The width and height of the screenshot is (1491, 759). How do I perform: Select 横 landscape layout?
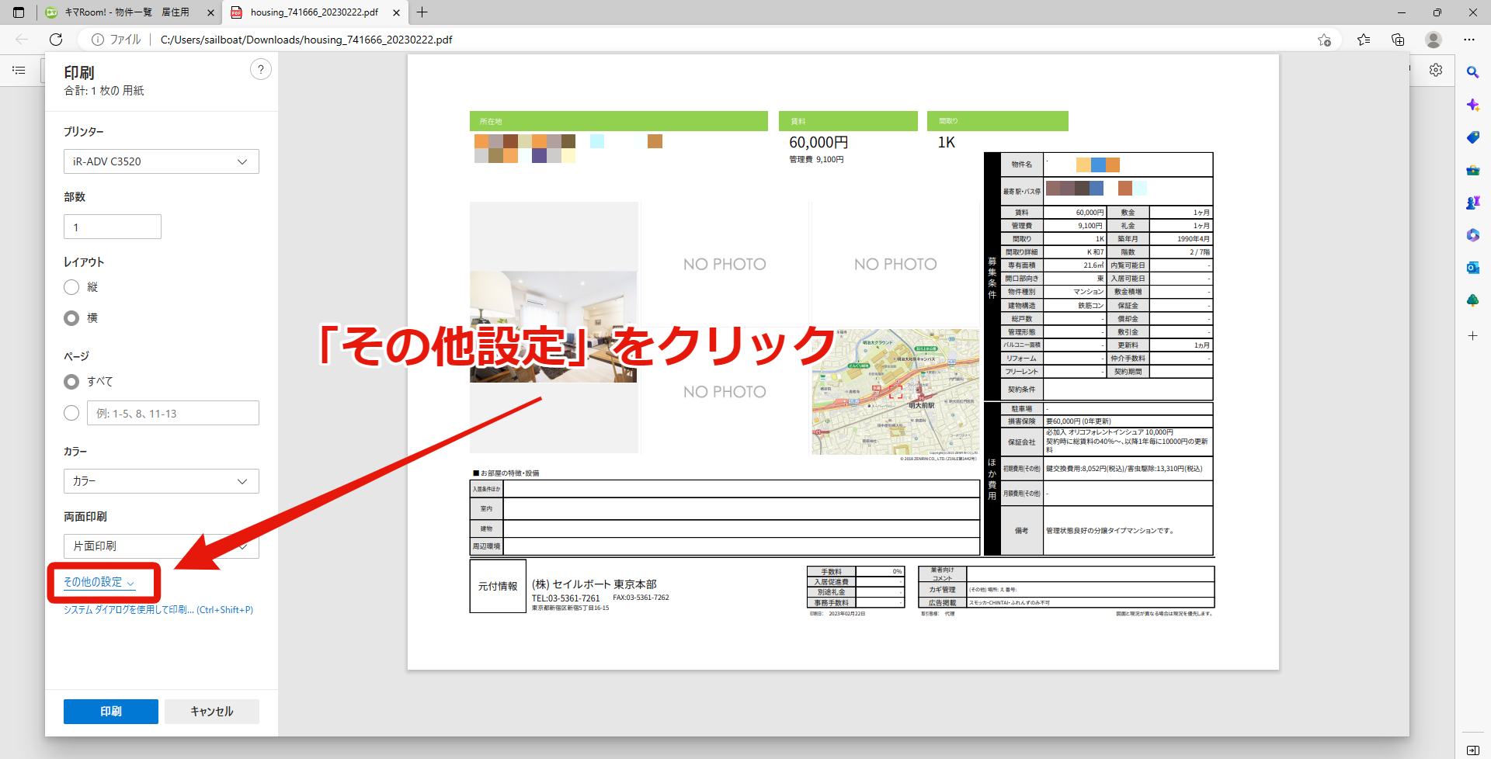tap(71, 318)
